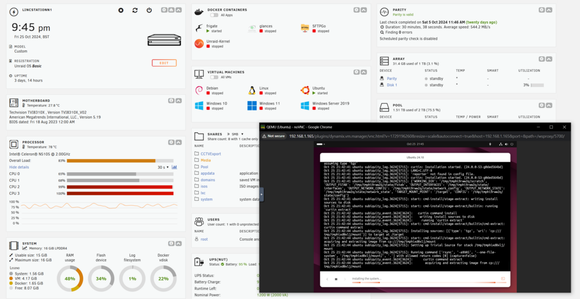Image resolution: width=580 pixels, height=299 pixels.
Task: Click the Edit registration button
Action: point(164,63)
